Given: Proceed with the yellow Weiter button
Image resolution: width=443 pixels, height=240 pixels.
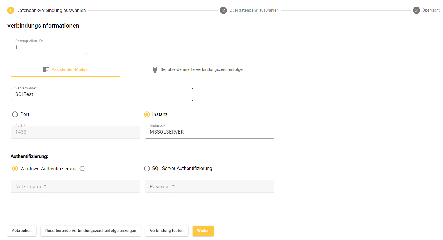Looking at the screenshot, I should 203,231.
